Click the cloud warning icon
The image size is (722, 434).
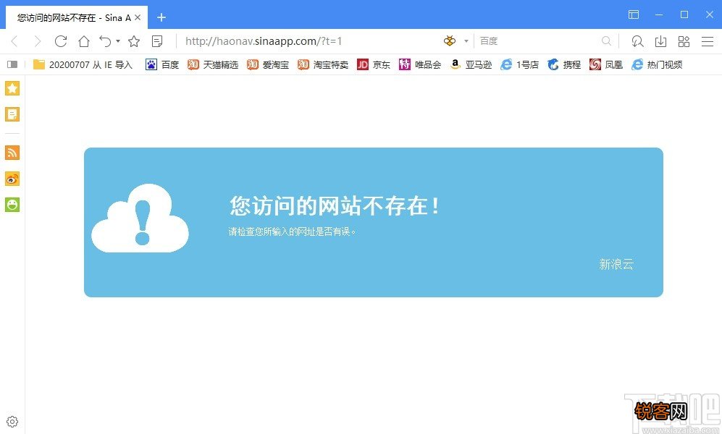pyautogui.click(x=140, y=218)
